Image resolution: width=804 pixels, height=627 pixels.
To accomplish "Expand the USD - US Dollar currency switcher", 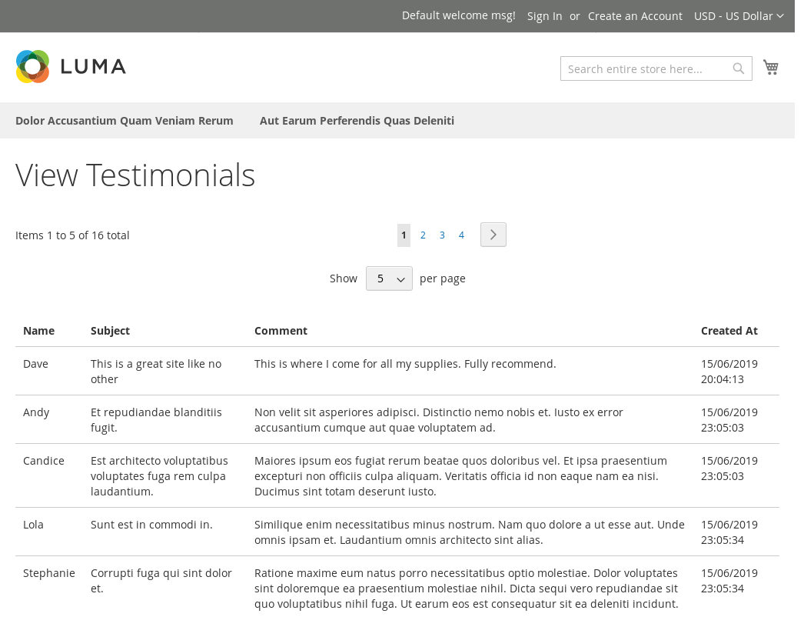I will [x=739, y=16].
